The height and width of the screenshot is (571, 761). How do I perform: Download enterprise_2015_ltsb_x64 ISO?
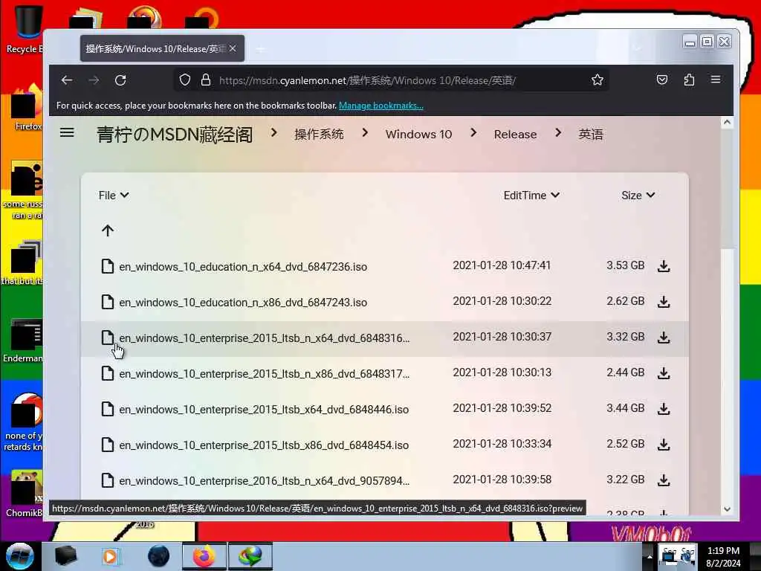664,409
